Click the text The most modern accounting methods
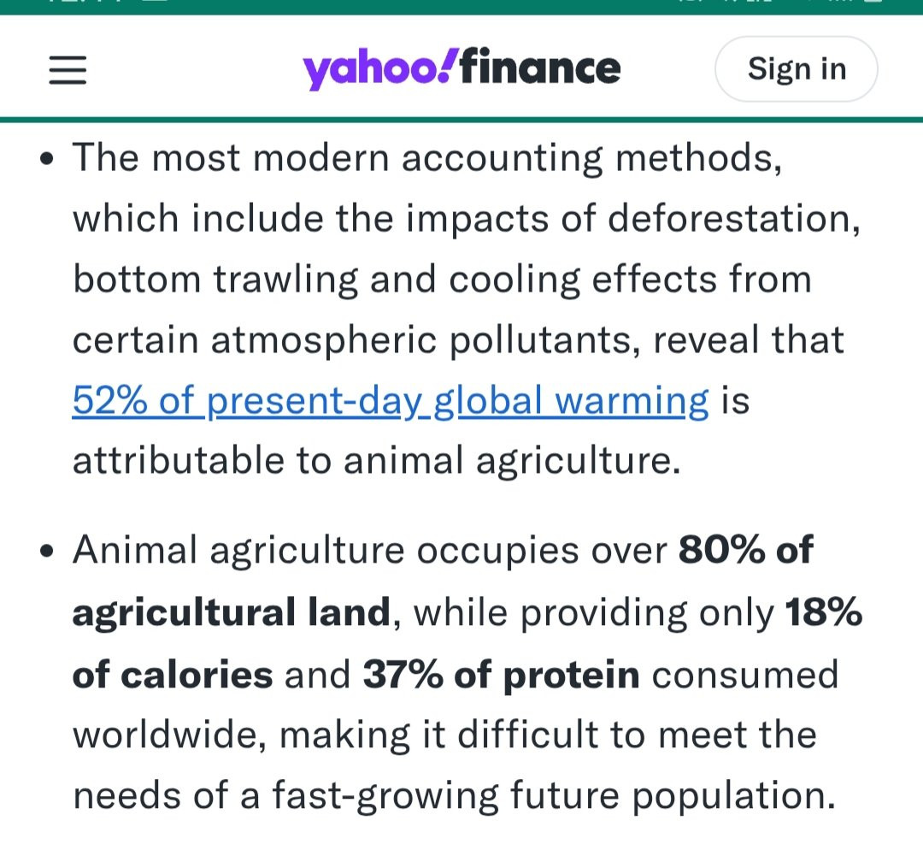Viewport: 923px width, 850px height. (x=426, y=158)
